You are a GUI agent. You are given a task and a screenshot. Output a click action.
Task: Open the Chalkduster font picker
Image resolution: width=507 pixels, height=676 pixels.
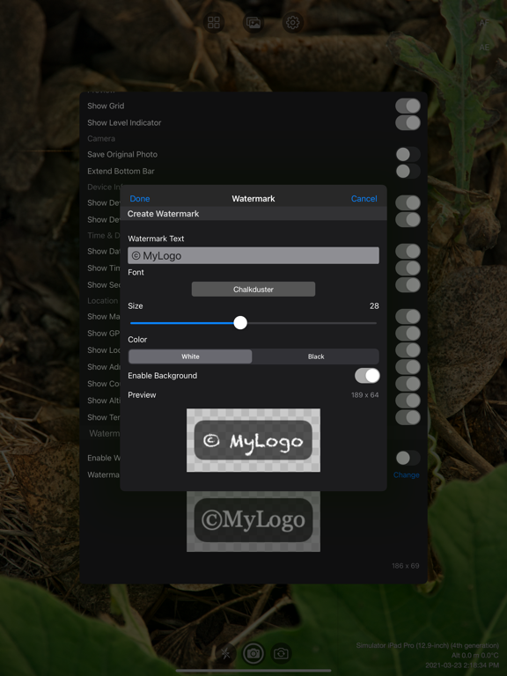click(253, 290)
